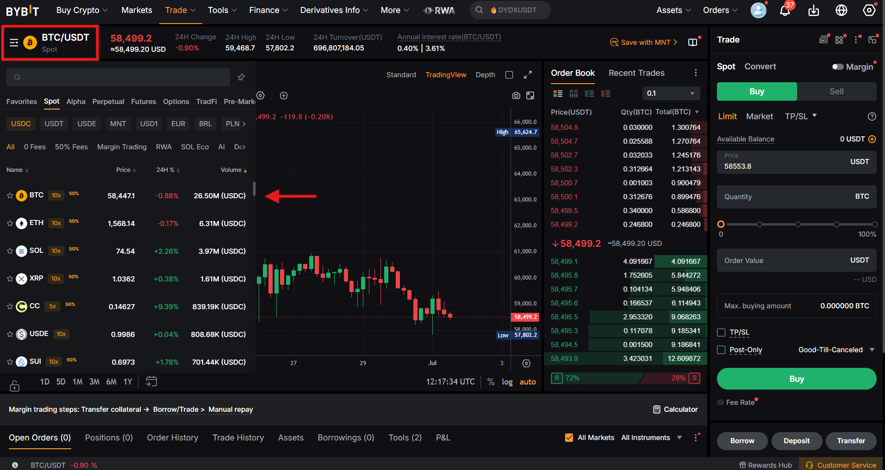Tick the Post-Only checkbox

721,350
